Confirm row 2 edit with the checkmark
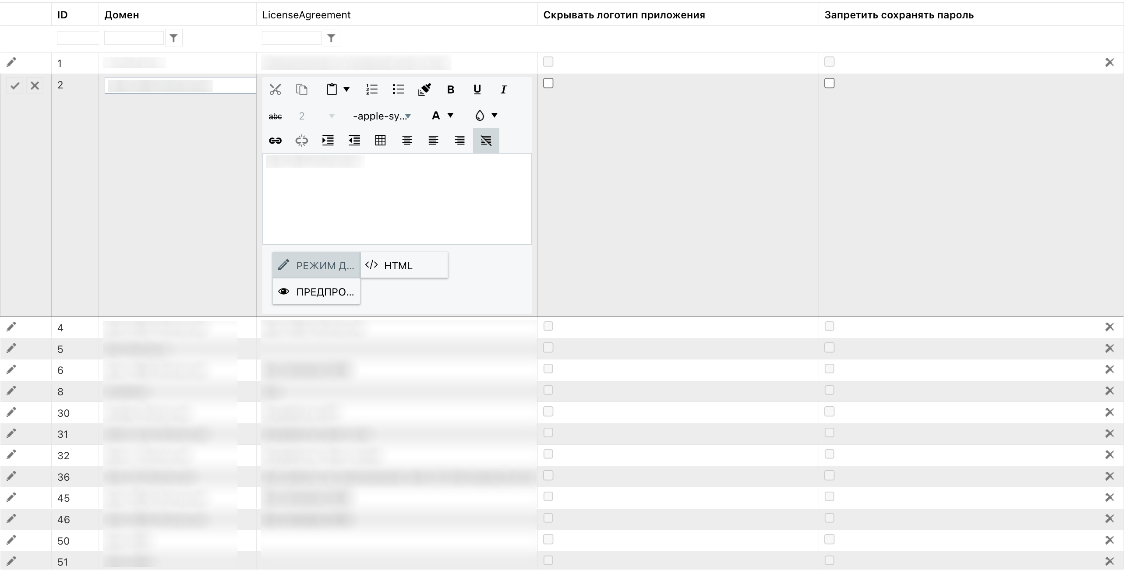Screen dimensions: 1134x570 [x=15, y=86]
